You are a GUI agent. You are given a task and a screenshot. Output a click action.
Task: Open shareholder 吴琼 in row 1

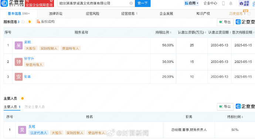(x=27, y=42)
